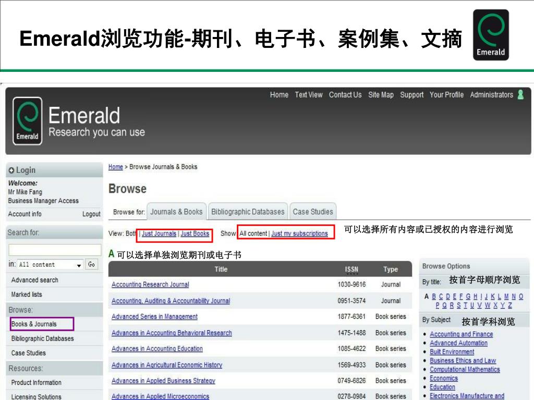Click the Logout link
This screenshot has height=400, width=534.
click(x=91, y=214)
